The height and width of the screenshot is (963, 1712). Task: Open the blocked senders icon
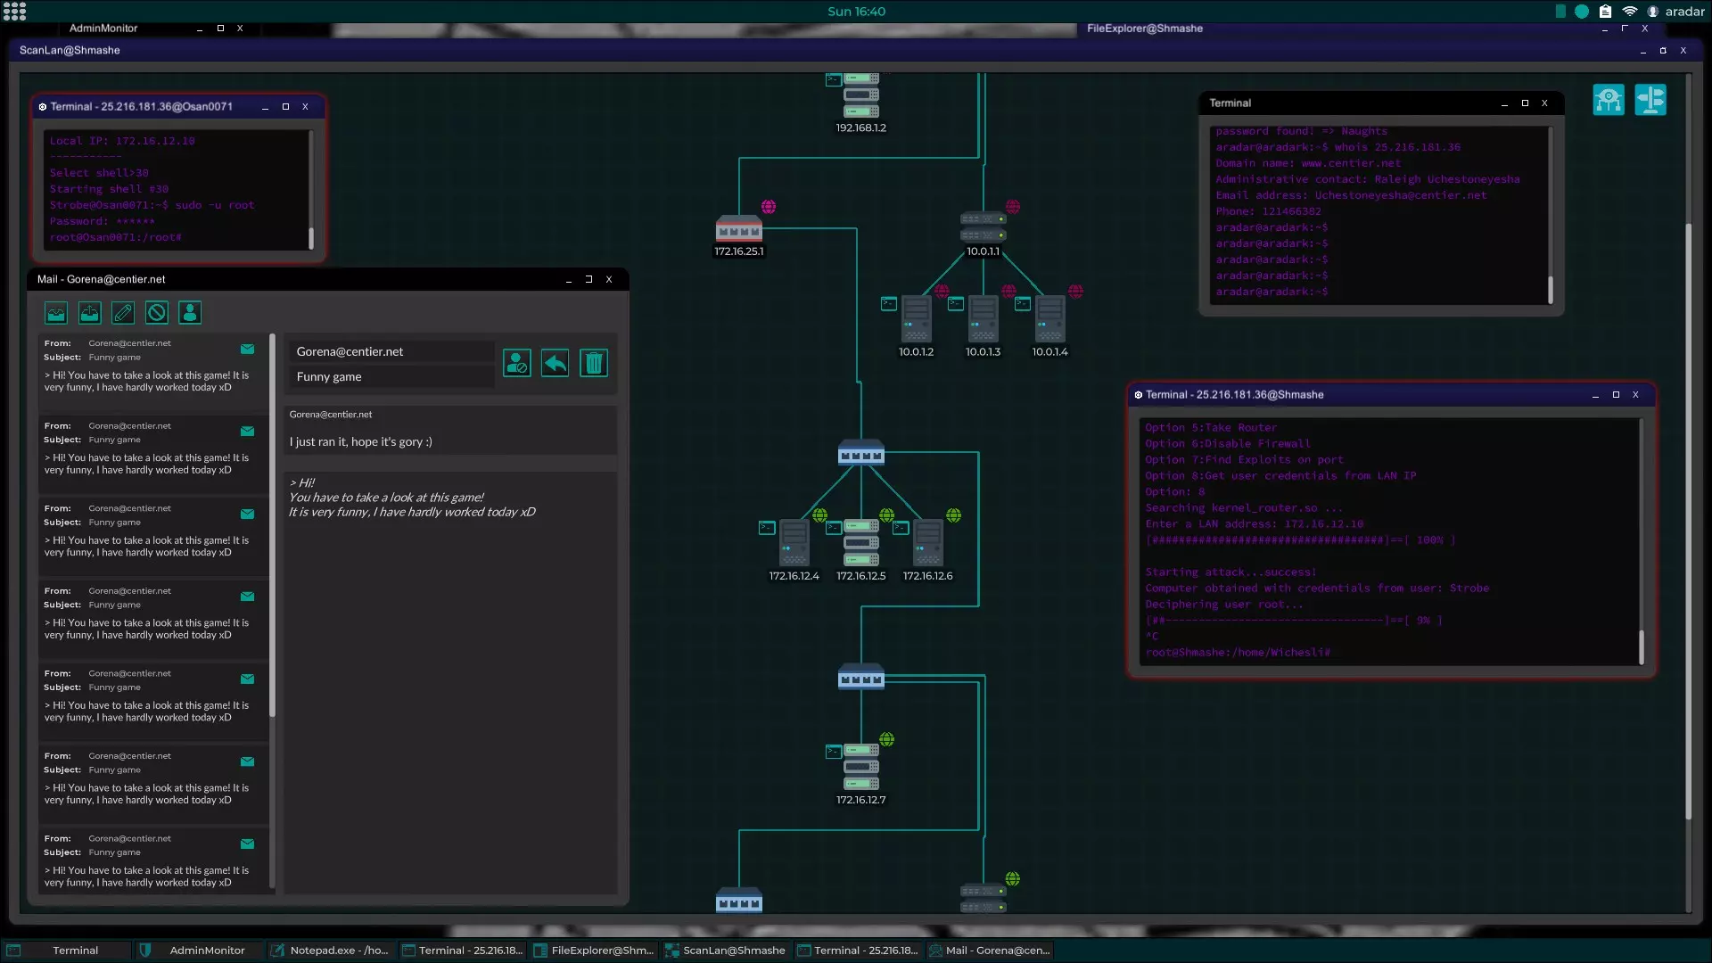point(157,313)
